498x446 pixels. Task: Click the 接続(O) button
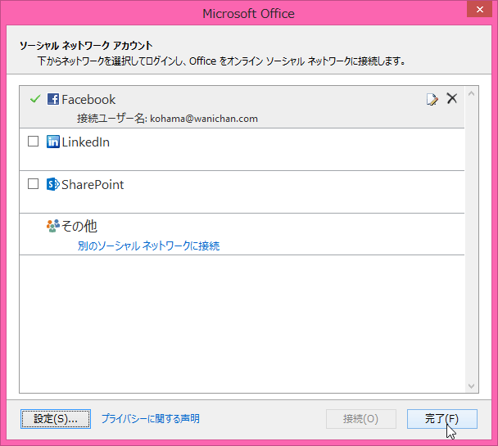[x=361, y=419]
